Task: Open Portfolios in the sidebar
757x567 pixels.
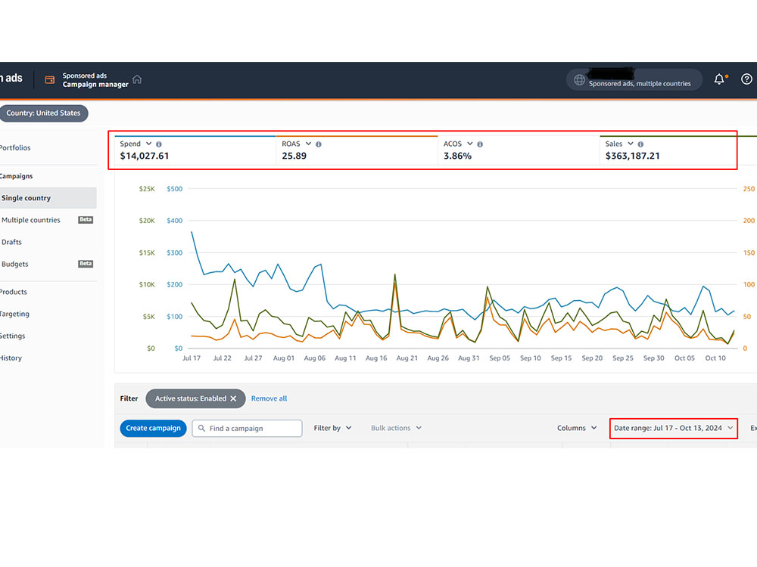Action: coord(15,148)
